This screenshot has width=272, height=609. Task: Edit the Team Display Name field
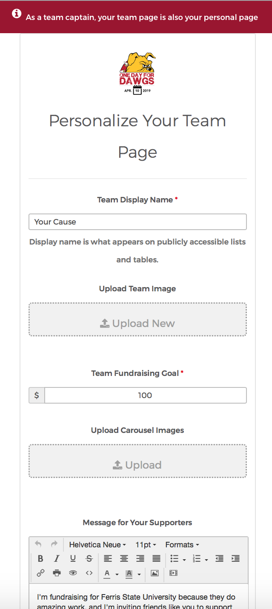coord(137,222)
